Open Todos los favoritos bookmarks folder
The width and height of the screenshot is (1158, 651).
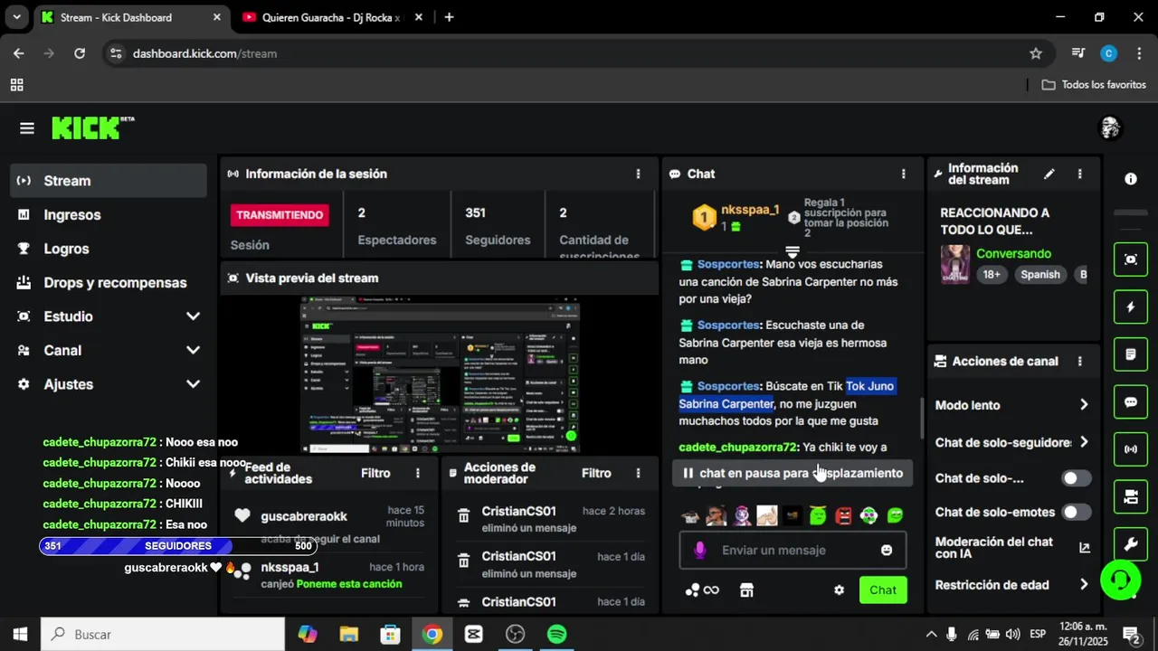pyautogui.click(x=1094, y=84)
